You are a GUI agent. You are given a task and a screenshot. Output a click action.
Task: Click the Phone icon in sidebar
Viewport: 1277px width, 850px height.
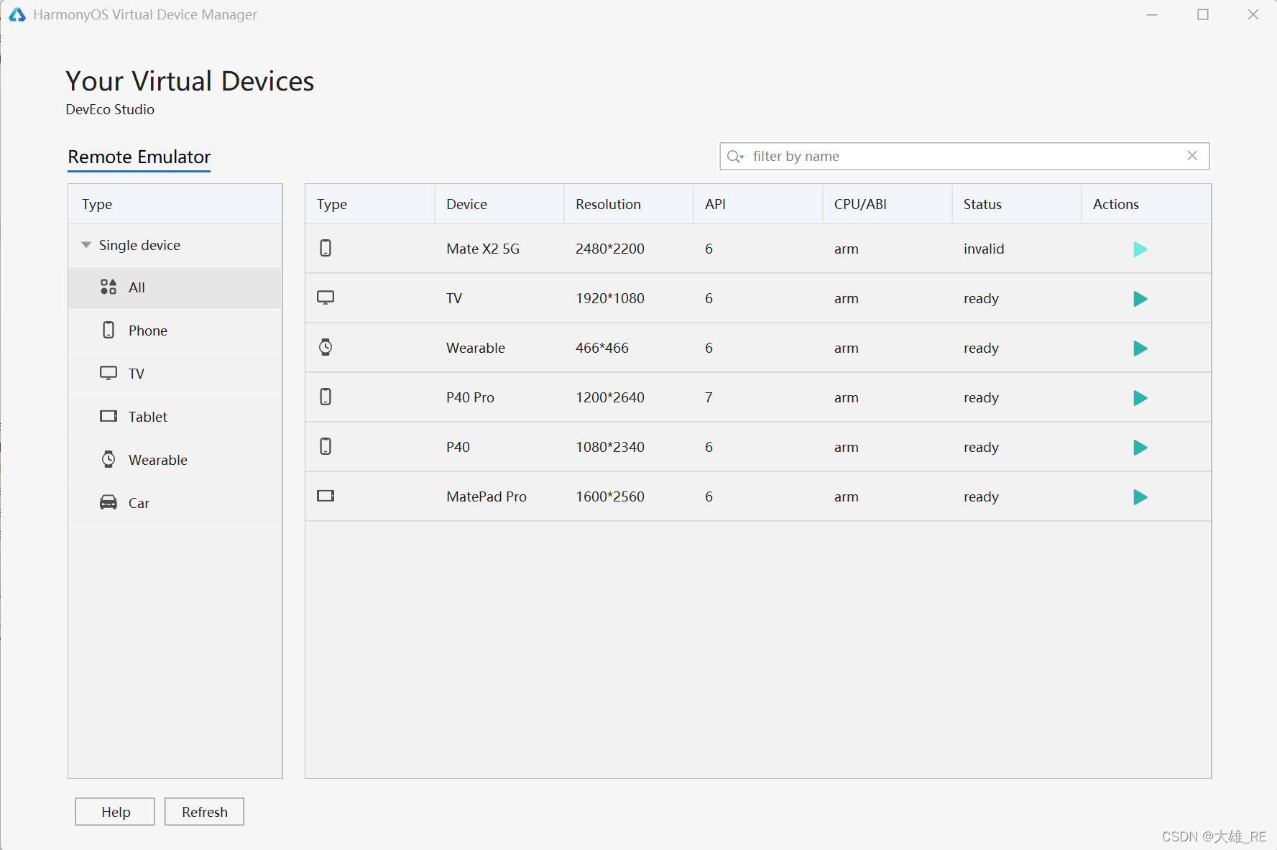click(x=109, y=330)
